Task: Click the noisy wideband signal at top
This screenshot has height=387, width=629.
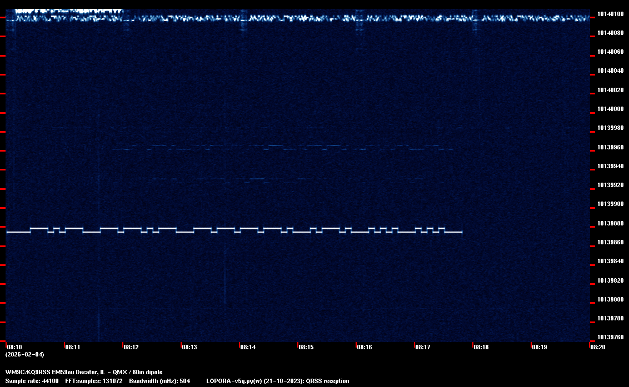Action: (x=300, y=18)
